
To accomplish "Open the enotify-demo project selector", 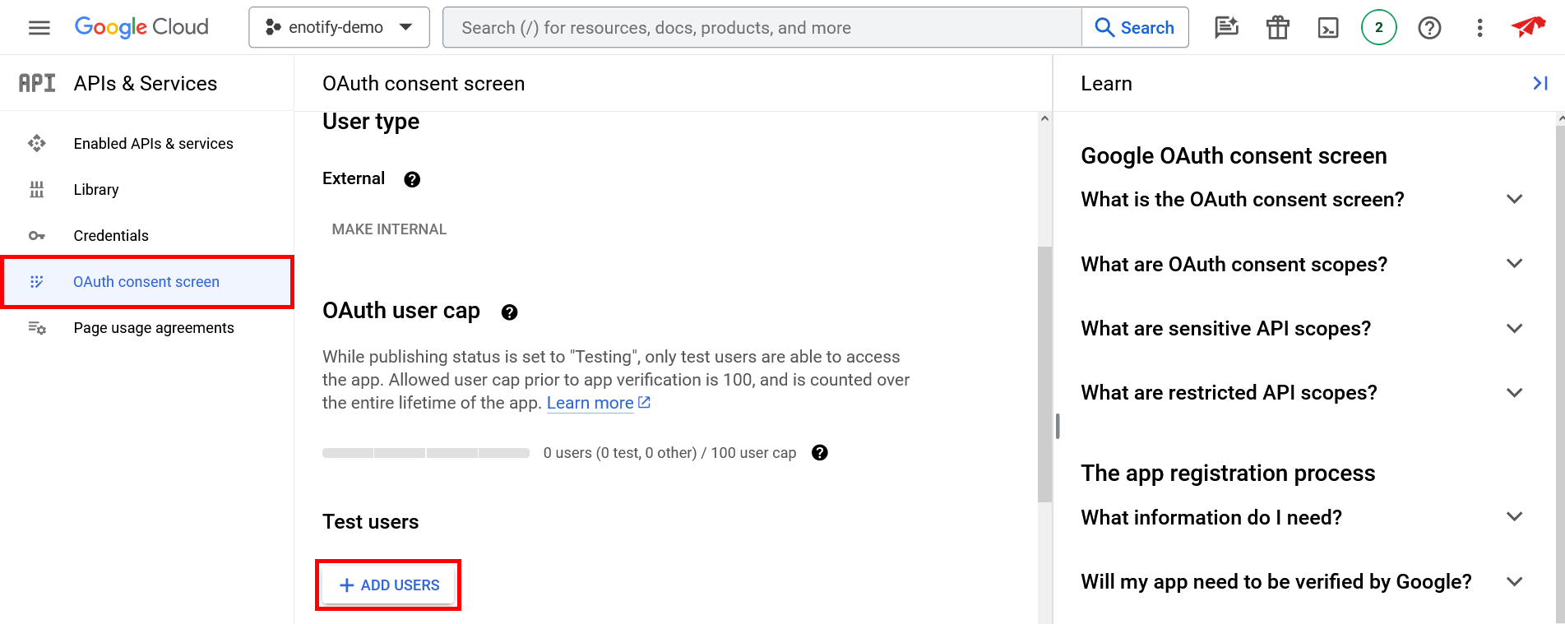I will 339,28.
